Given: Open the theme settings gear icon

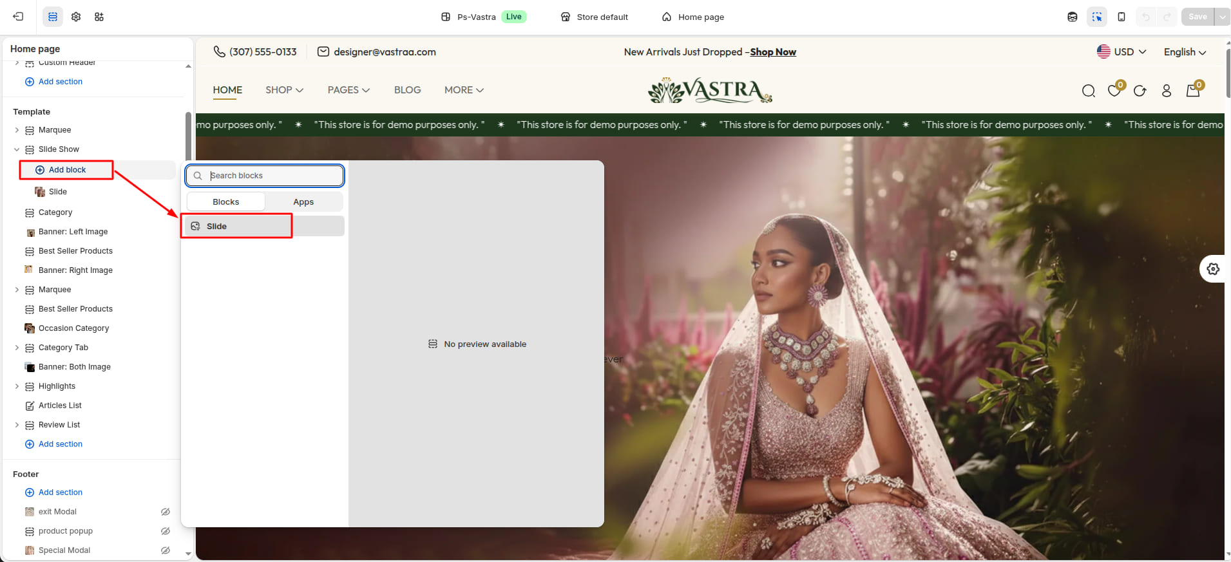Looking at the screenshot, I should coord(76,17).
